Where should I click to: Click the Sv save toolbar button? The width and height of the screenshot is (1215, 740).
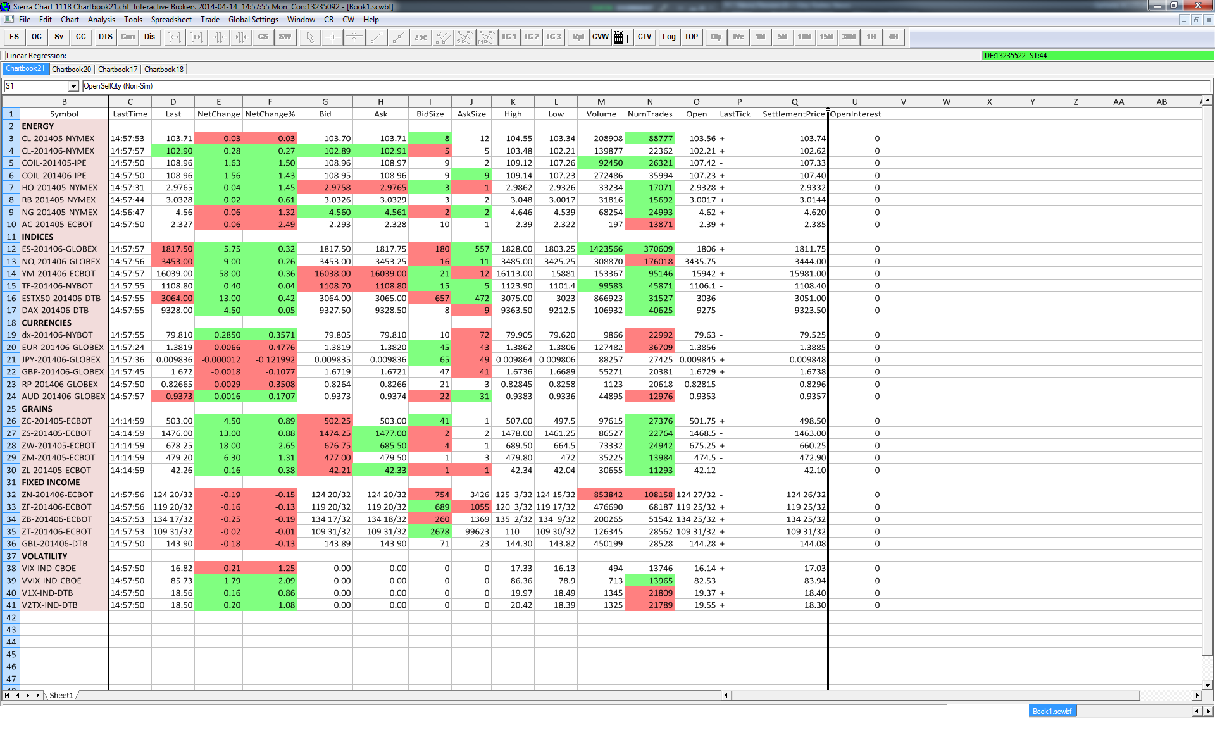click(x=59, y=37)
